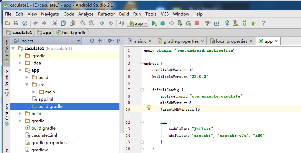Click the Undo arrow icon

click(x=36, y=23)
